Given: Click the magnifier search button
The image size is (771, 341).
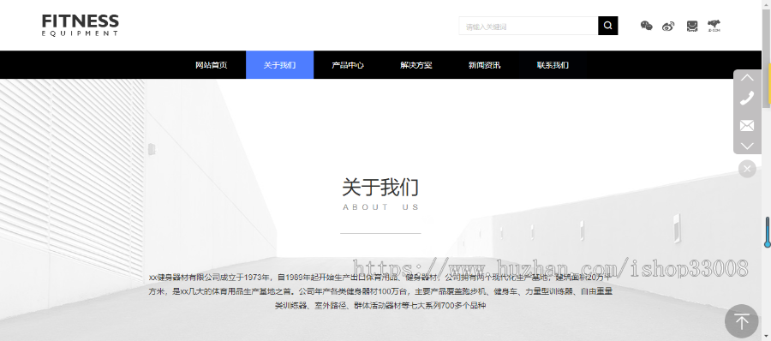Looking at the screenshot, I should click(x=607, y=26).
